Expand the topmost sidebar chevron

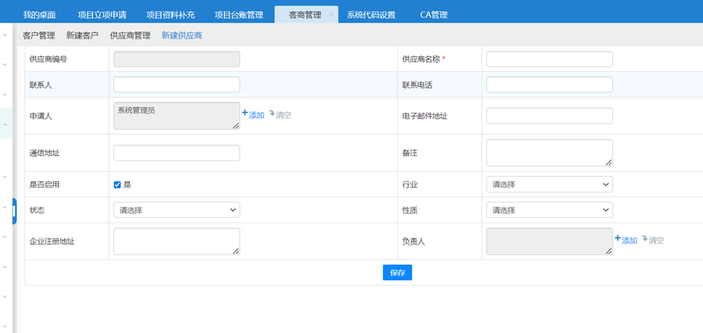[5, 34]
